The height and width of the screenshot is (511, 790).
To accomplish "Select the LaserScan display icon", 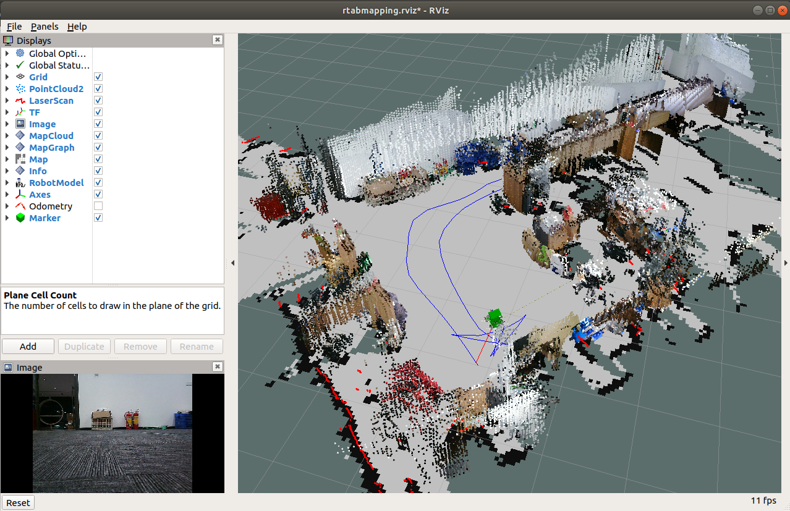I will (20, 101).
